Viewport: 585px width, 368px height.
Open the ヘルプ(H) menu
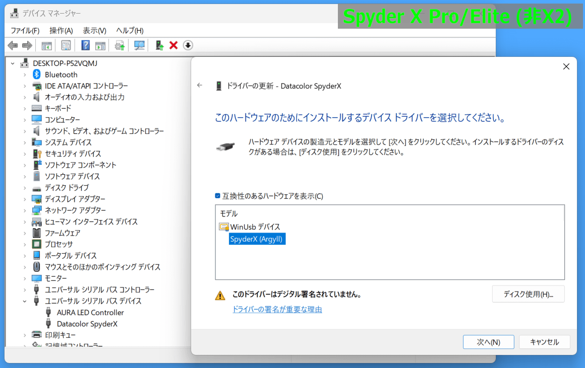coord(130,31)
